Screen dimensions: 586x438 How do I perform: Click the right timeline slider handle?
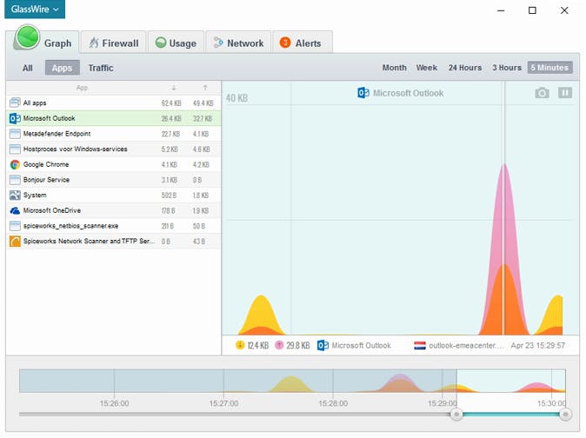(565, 415)
